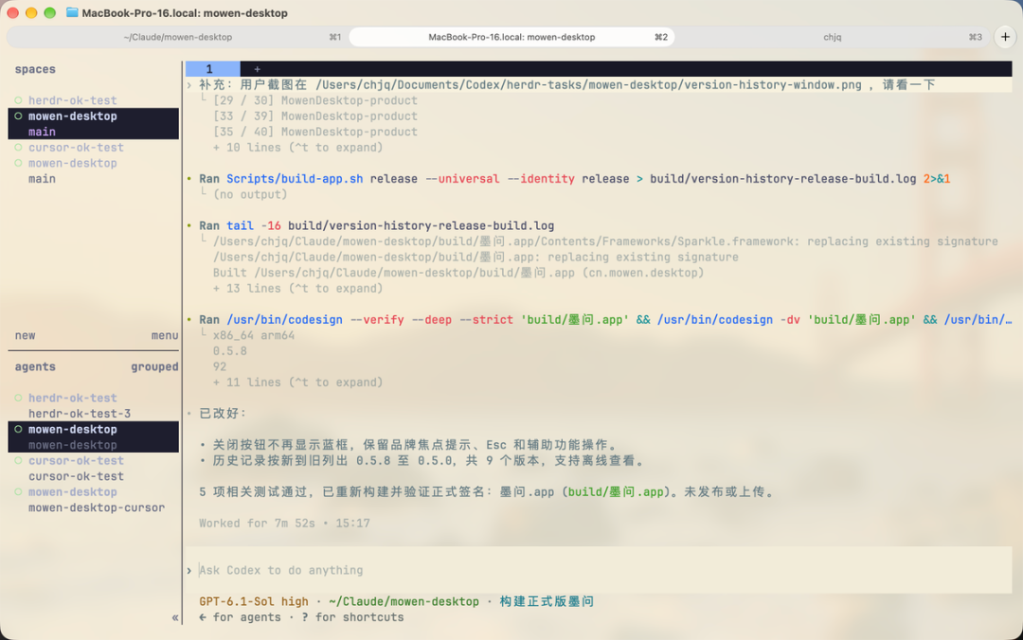The image size is (1023, 640).
Task: Click the '已改好：' summary heading
Action: (224, 414)
